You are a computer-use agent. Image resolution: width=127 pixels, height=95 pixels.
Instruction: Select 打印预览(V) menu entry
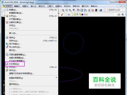(x=31, y=64)
